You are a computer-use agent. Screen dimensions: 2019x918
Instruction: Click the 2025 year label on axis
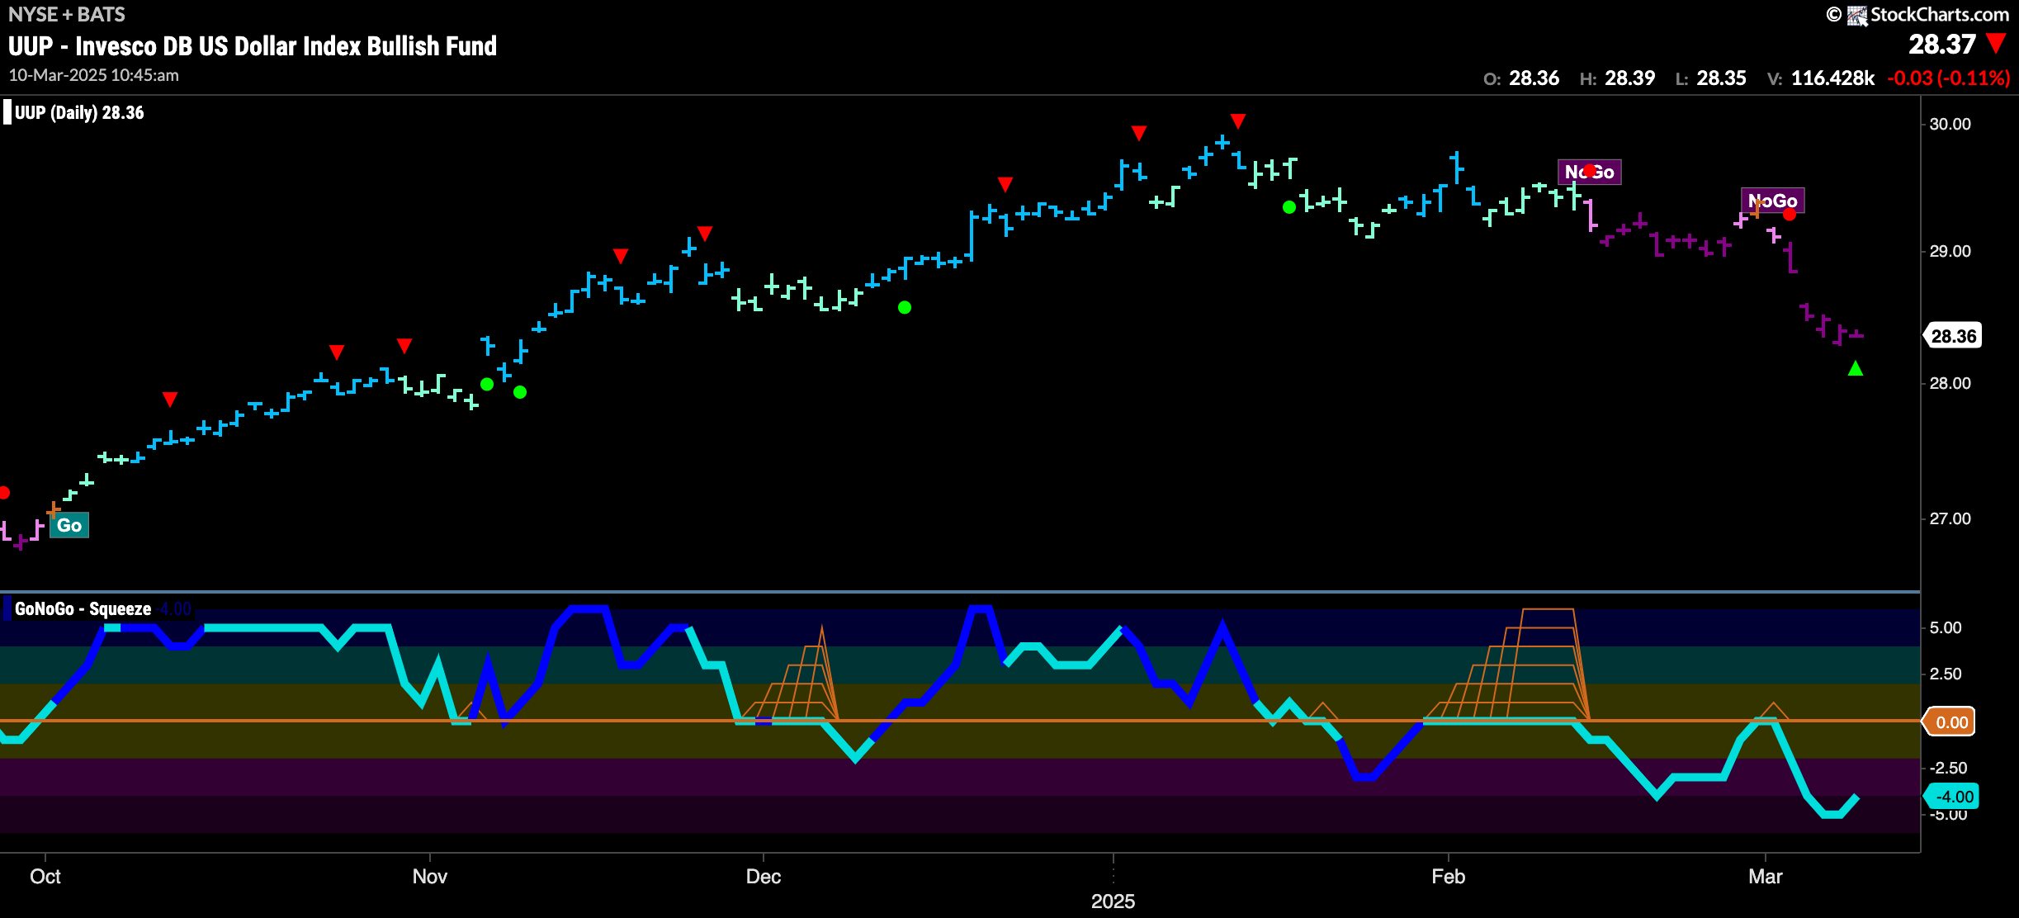point(1113,901)
